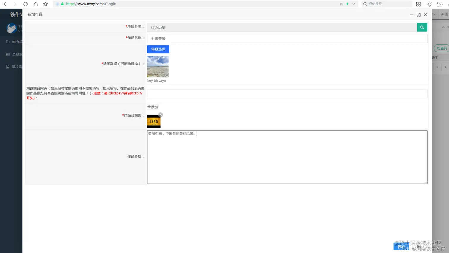The width and height of the screenshot is (449, 253).
Task: Click the blue 场景选择 button
Action: pyautogui.click(x=158, y=49)
